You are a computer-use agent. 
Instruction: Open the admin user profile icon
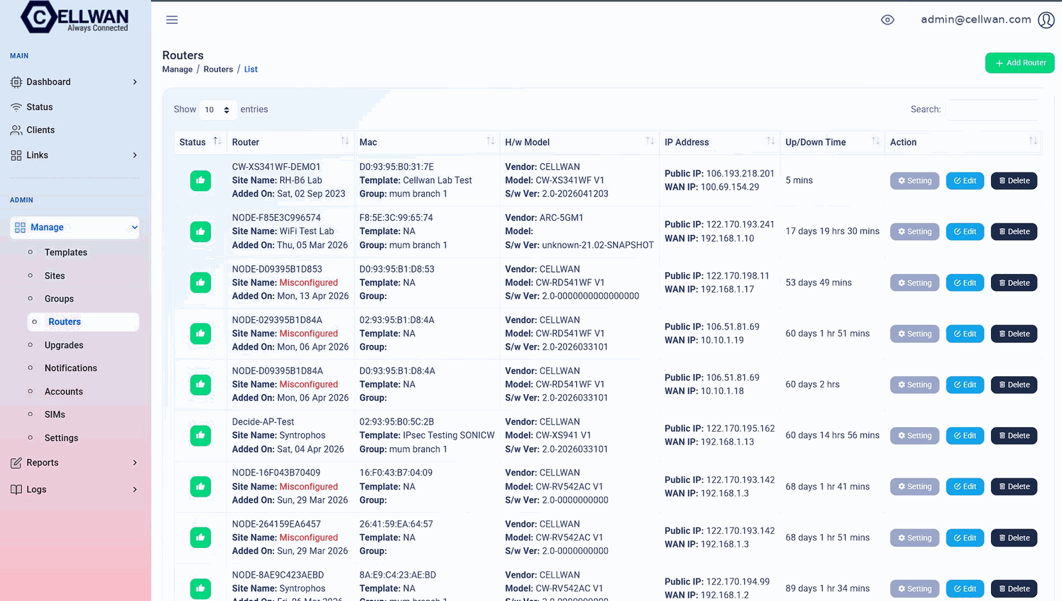[1046, 20]
